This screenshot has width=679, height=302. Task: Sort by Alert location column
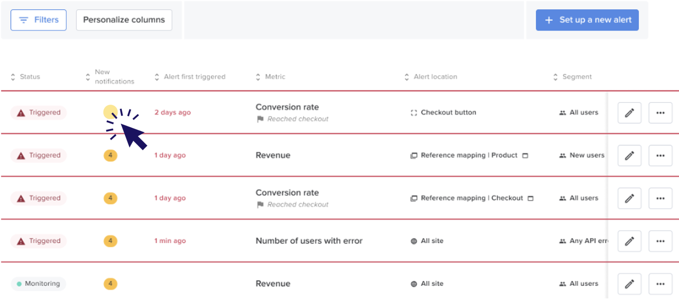tap(431, 77)
